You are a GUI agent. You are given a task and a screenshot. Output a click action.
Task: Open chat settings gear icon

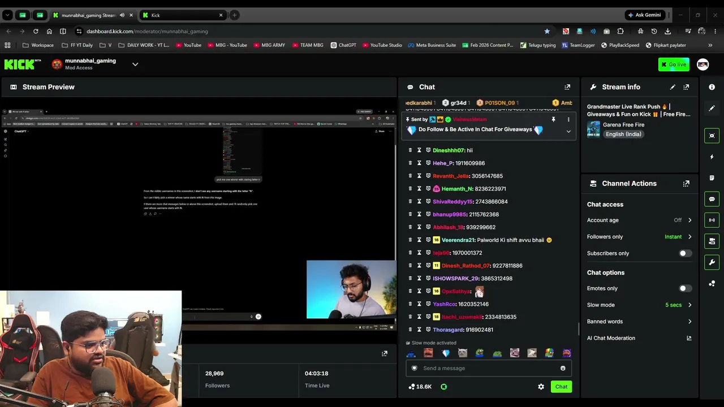pos(541,387)
